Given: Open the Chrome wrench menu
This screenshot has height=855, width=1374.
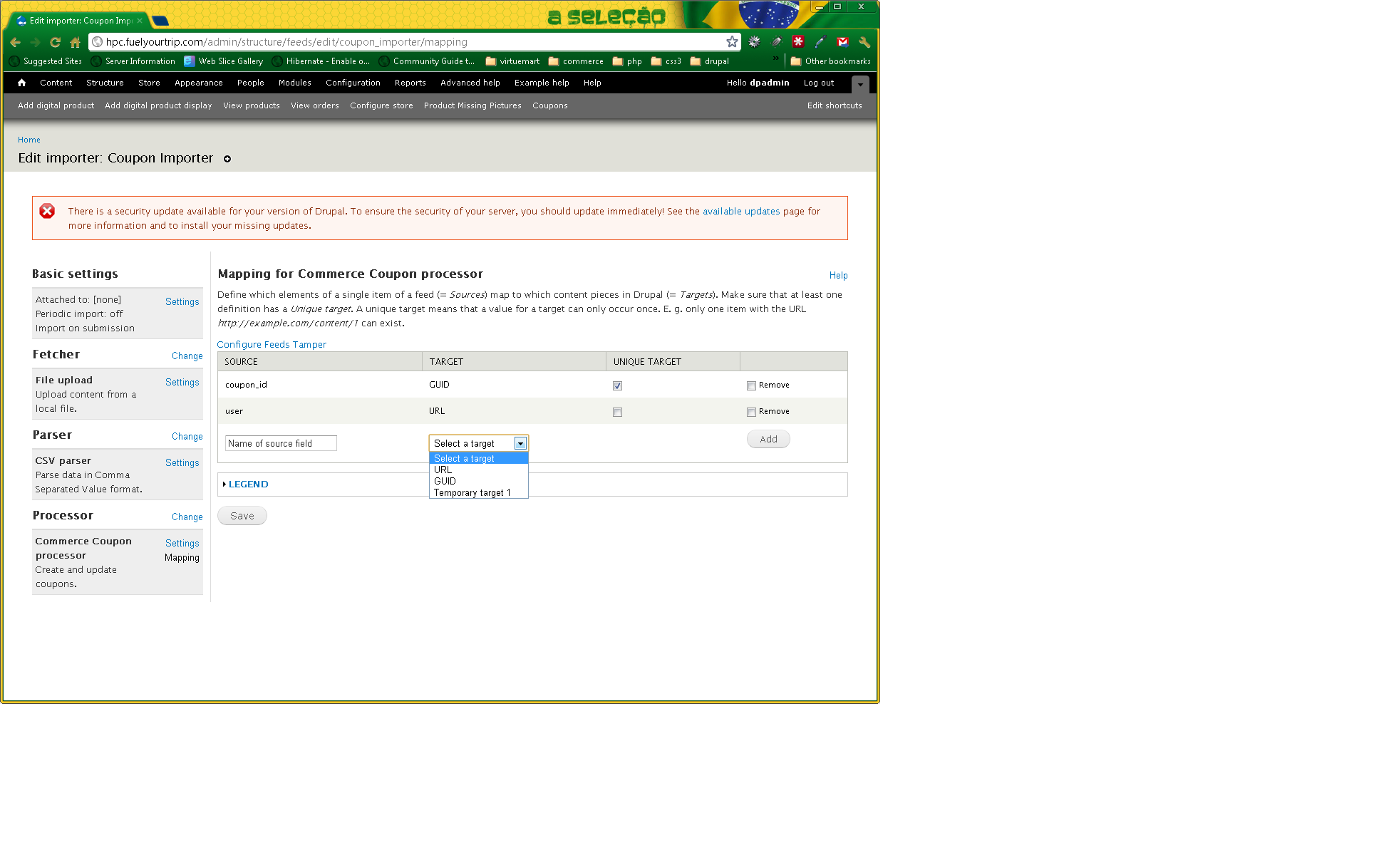Looking at the screenshot, I should tap(864, 42).
